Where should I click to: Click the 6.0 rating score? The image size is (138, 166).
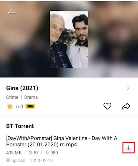[20, 106]
